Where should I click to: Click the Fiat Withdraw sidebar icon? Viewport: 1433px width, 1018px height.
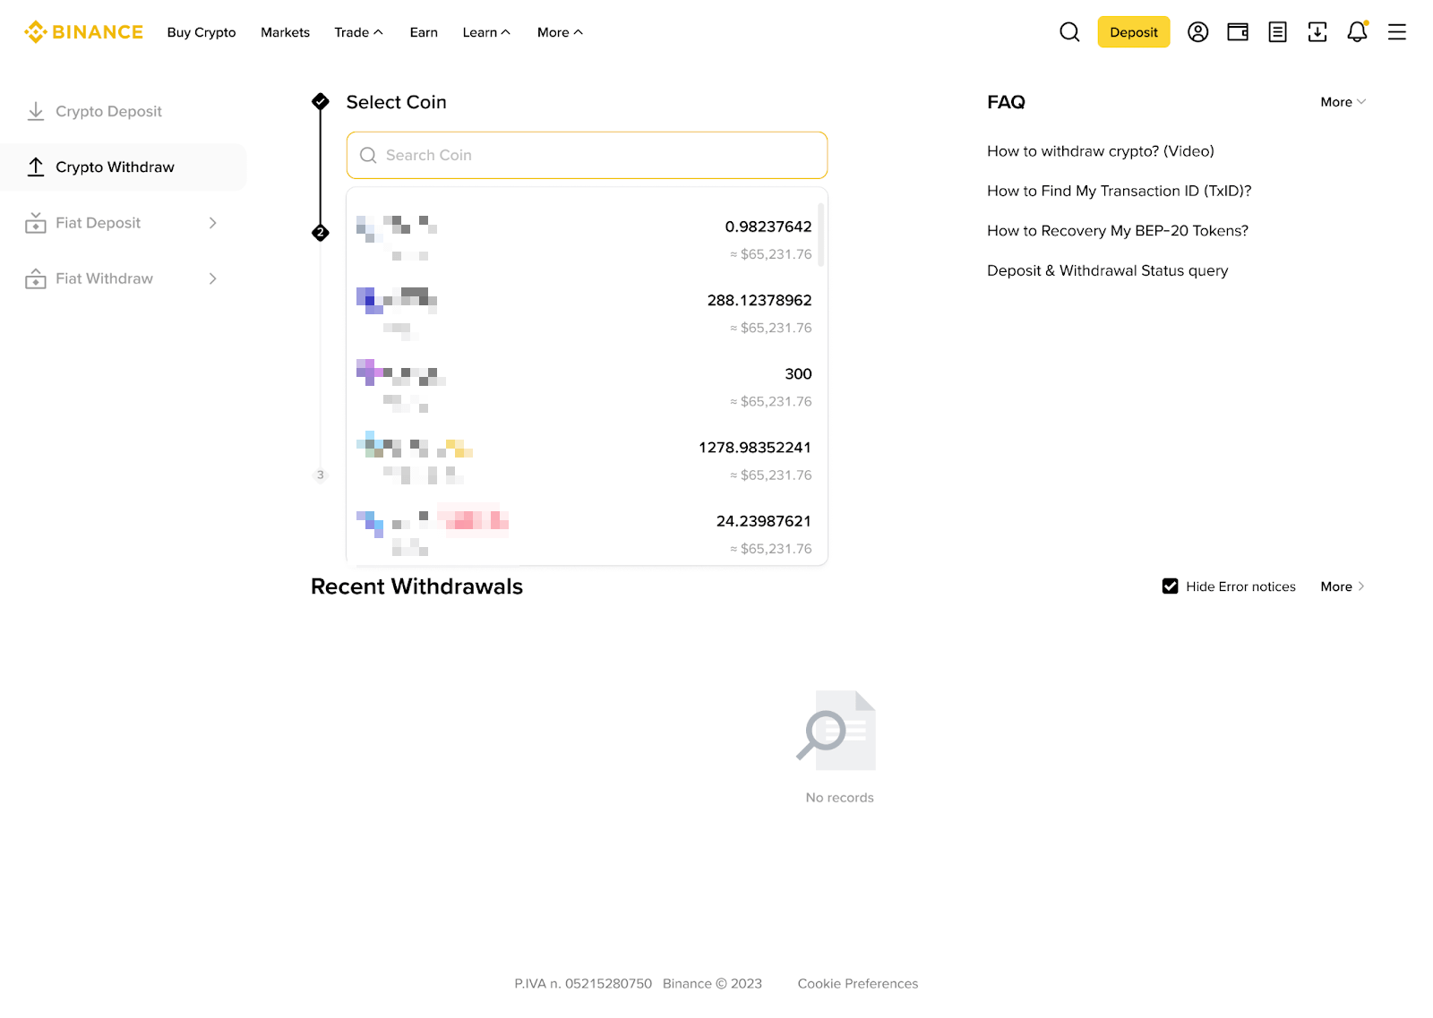click(36, 278)
